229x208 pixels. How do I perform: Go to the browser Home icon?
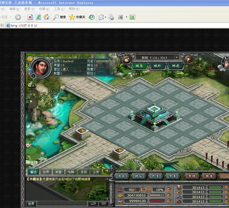click(x=46, y=17)
